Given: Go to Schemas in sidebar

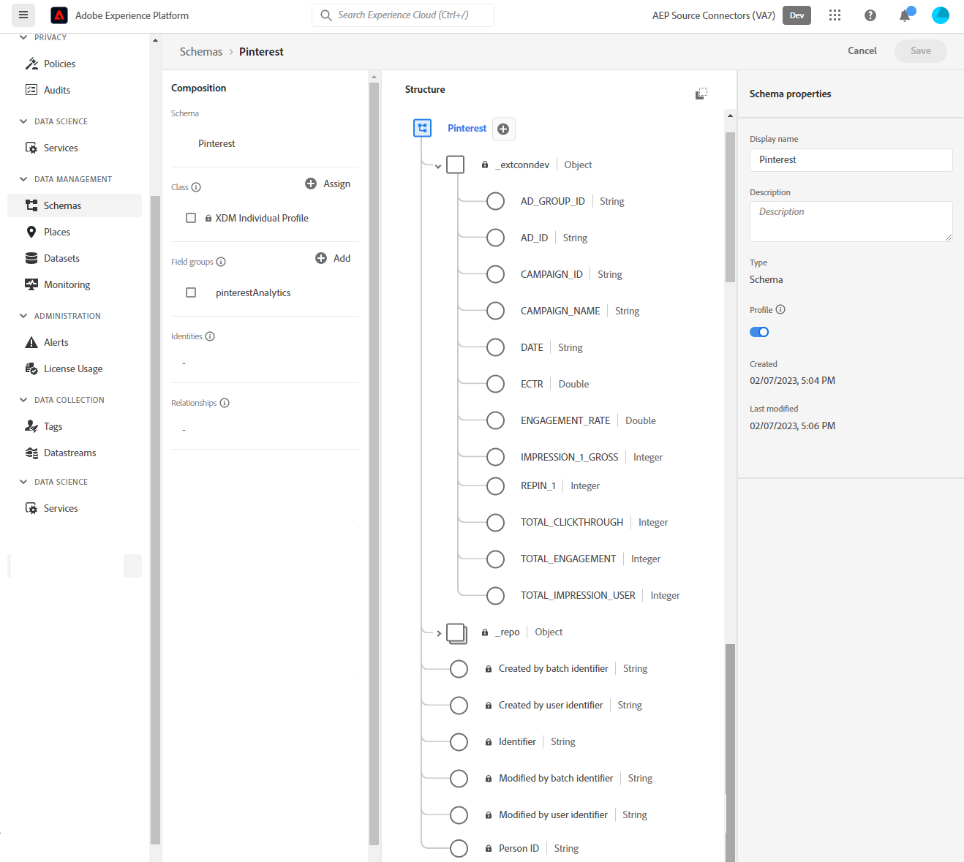Looking at the screenshot, I should (75, 205).
